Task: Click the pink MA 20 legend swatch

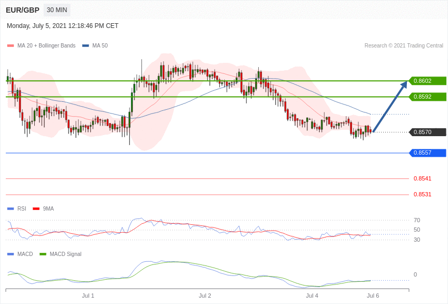Action: pyautogui.click(x=11, y=45)
